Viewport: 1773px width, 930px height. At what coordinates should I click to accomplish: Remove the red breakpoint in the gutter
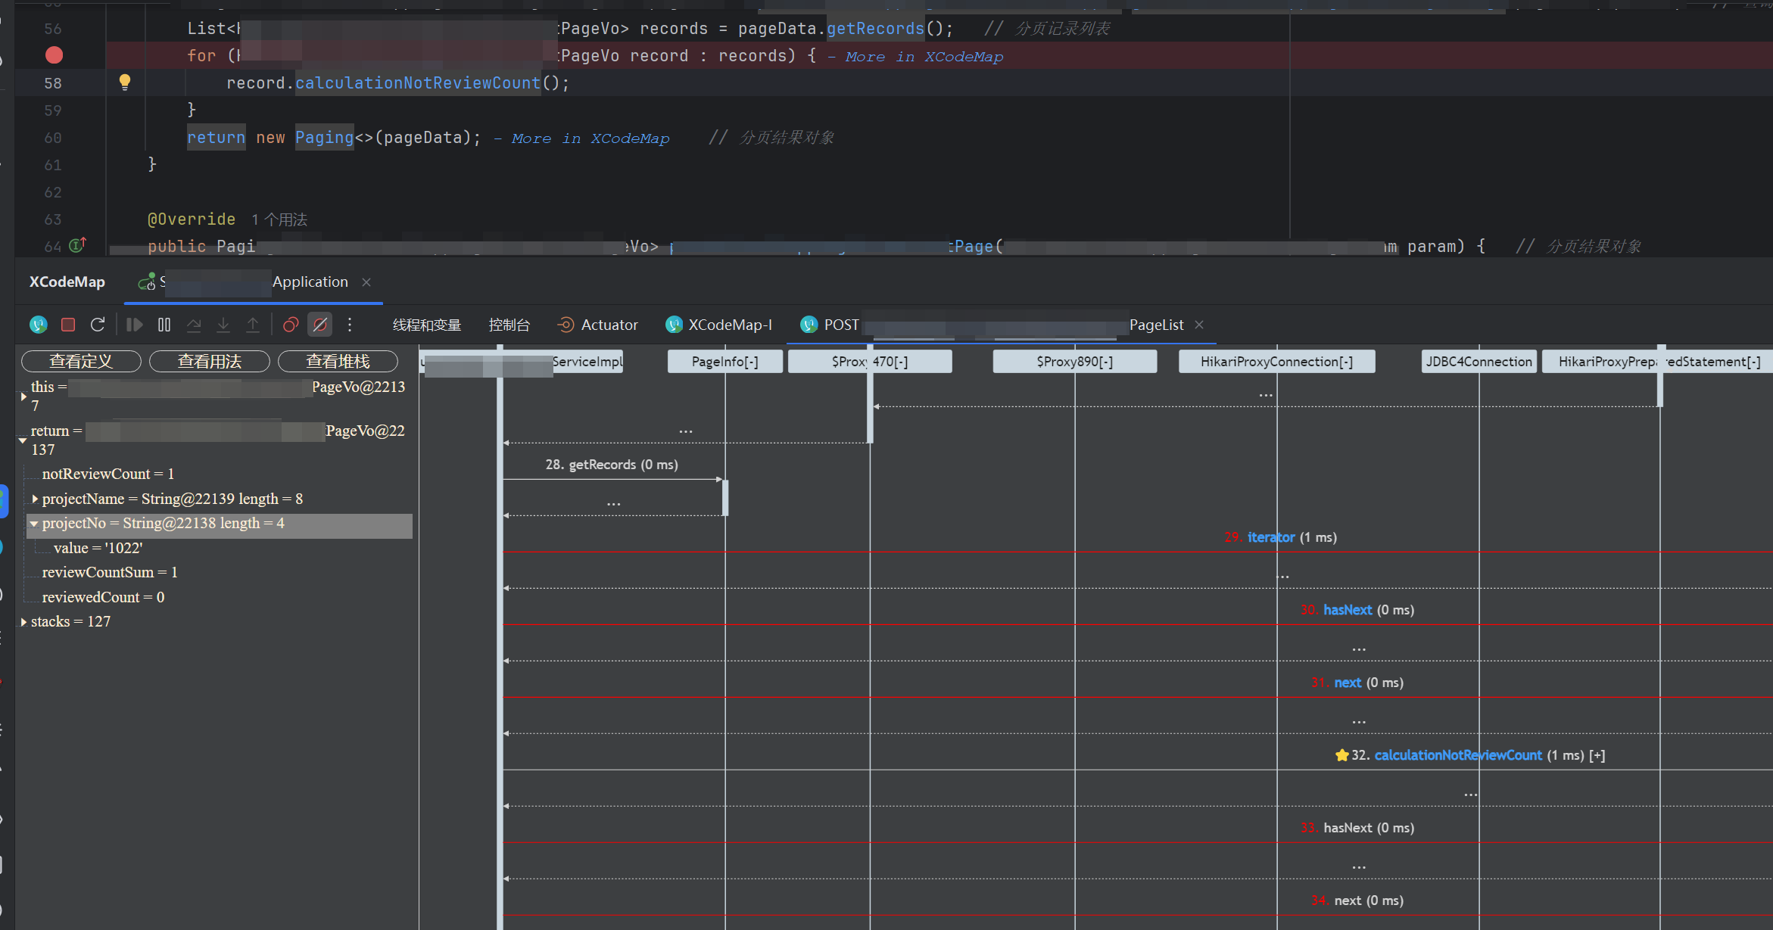54,55
